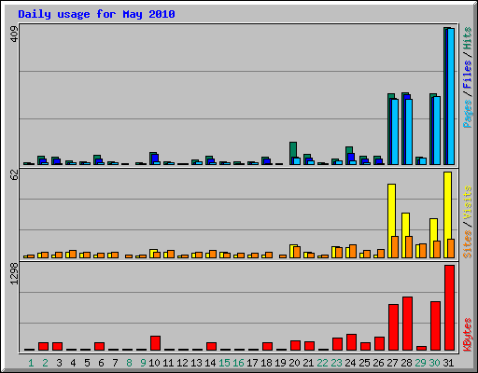
Task: Select the orange 'Sites' legend label
Action: pyautogui.click(x=467, y=244)
